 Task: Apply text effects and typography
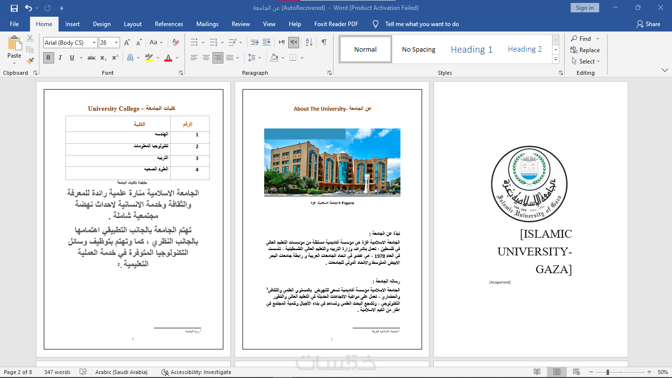130,58
